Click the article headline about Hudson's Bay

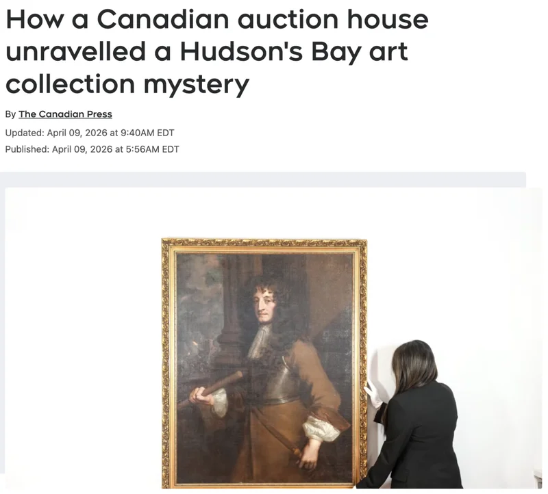pyautogui.click(x=217, y=52)
